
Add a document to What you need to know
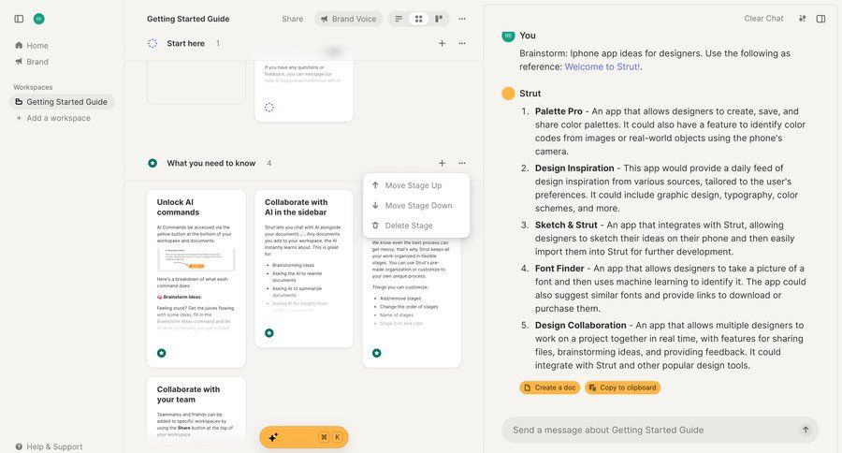[442, 163]
